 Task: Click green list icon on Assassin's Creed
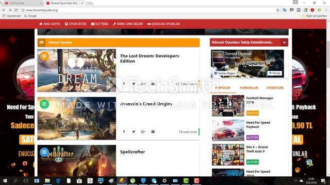pyautogui.click(x=44, y=104)
